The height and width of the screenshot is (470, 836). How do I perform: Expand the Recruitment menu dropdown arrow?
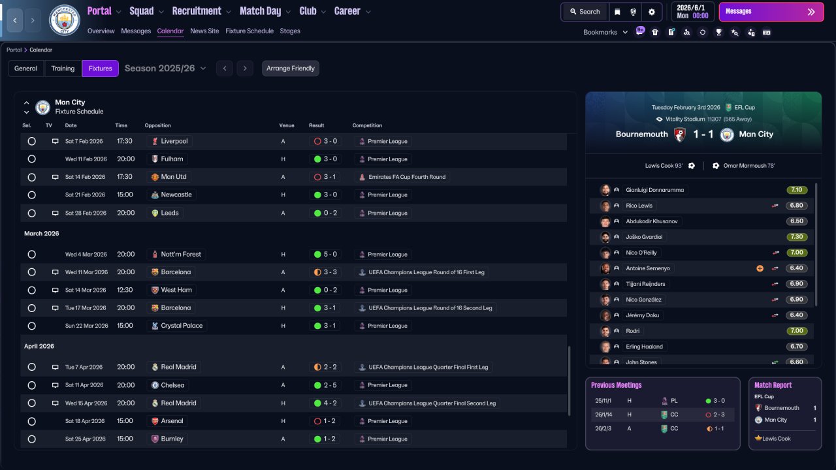[x=228, y=12]
